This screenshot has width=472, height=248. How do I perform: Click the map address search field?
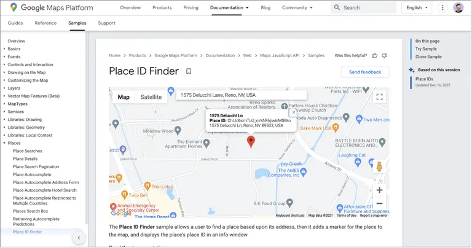242,95
